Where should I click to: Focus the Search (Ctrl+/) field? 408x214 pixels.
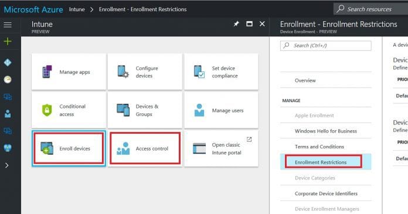326,46
